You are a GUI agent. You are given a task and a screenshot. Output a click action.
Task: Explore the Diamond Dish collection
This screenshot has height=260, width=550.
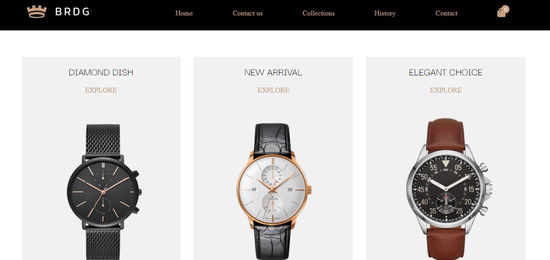[x=101, y=90]
